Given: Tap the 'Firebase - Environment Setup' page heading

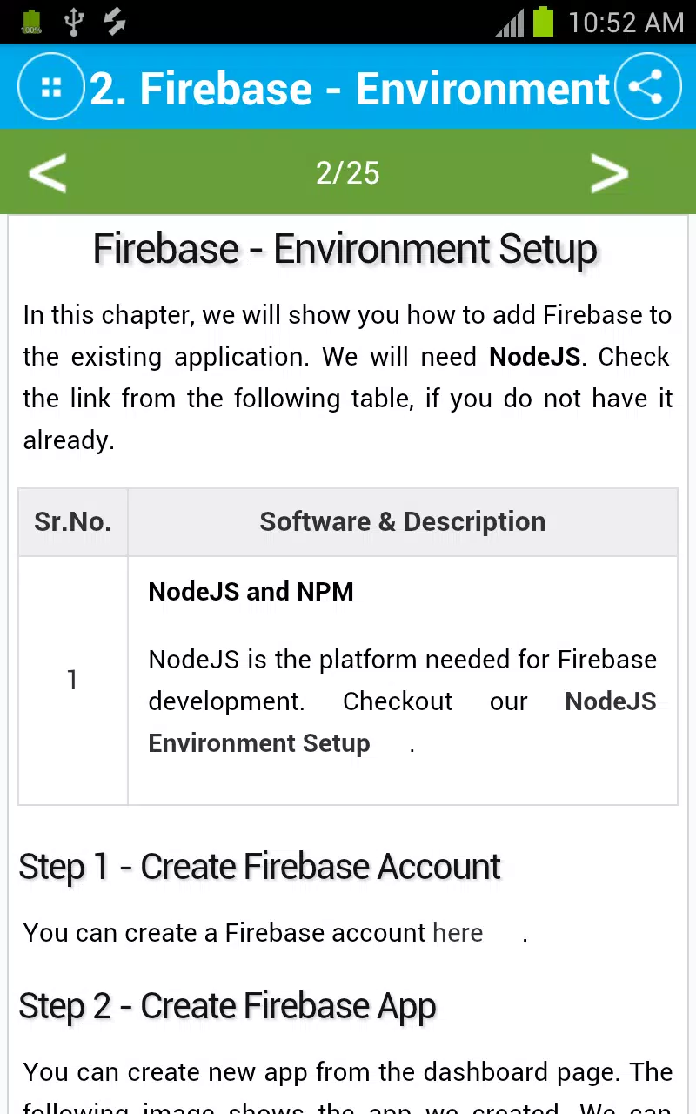Looking at the screenshot, I should click(345, 249).
